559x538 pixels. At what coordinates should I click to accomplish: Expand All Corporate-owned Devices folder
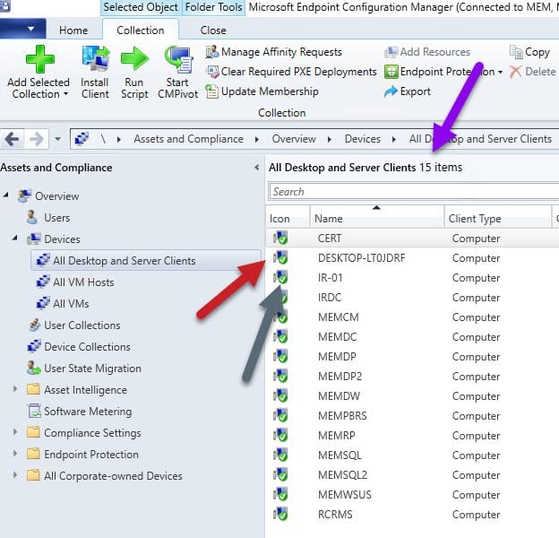[x=14, y=475]
